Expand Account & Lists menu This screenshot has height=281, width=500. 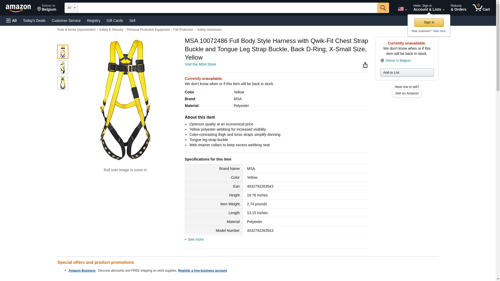tap(429, 8)
